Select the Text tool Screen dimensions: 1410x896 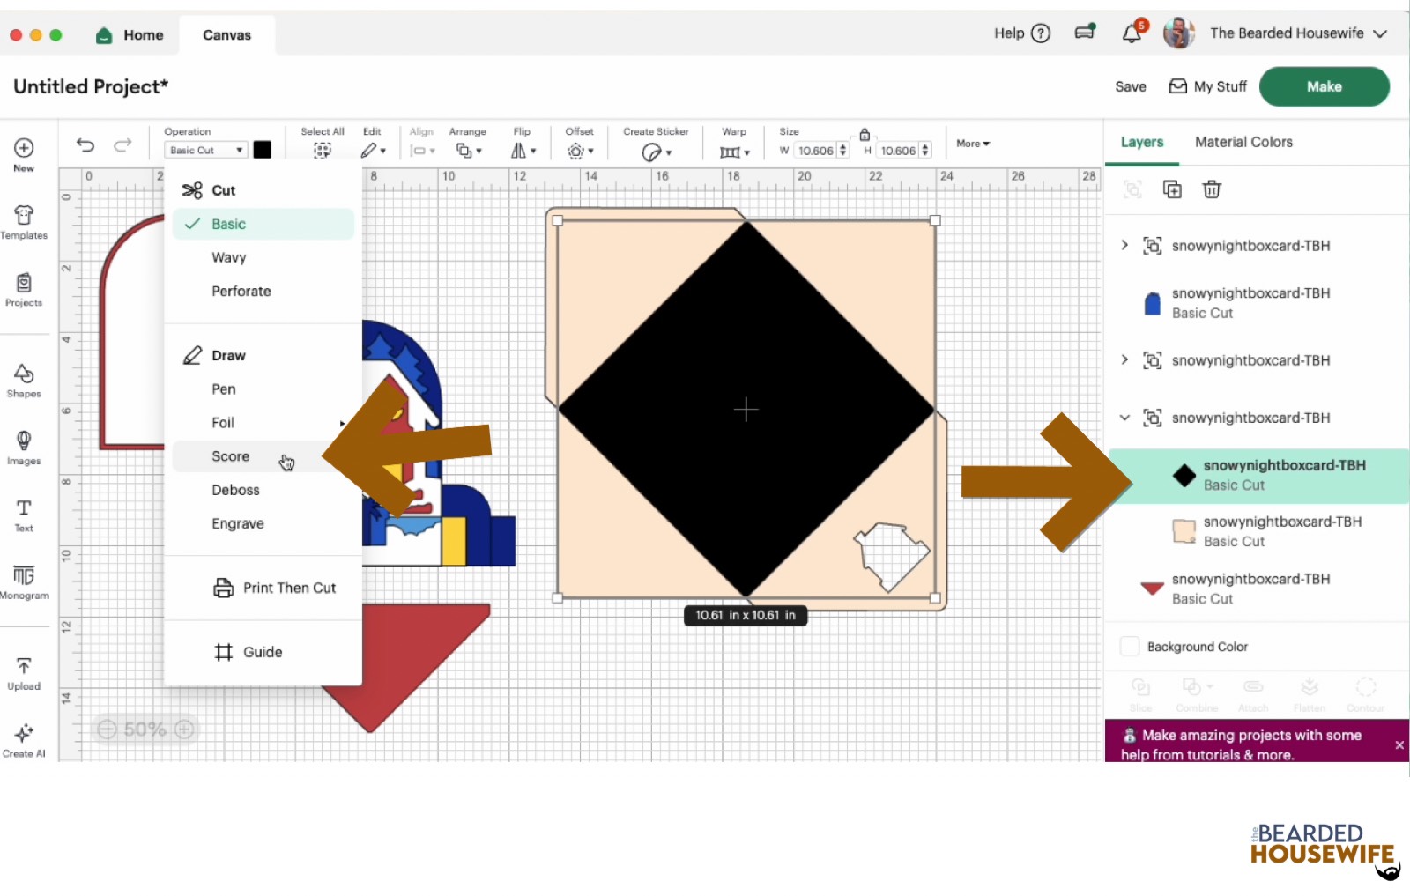point(24,515)
